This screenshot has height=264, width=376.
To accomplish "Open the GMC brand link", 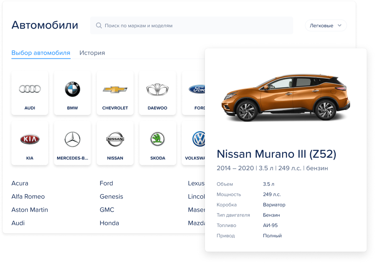I will click(x=107, y=210).
